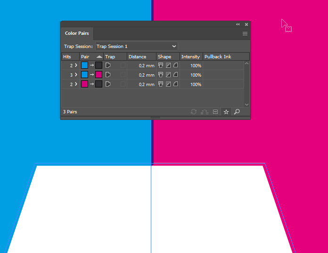
Task: Click the rounded-corner shape icon in blue-to-black row
Action: coord(175,65)
